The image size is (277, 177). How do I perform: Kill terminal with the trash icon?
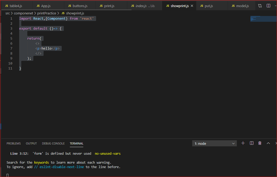click(260, 143)
